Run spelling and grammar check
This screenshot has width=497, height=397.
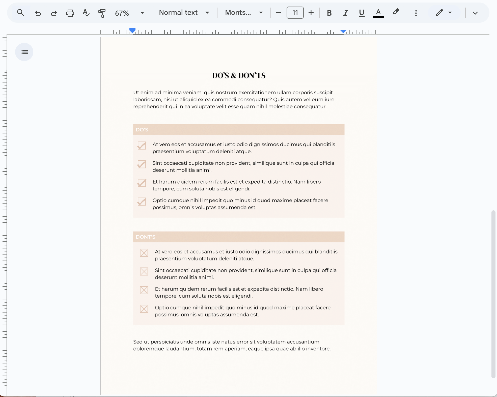point(86,13)
